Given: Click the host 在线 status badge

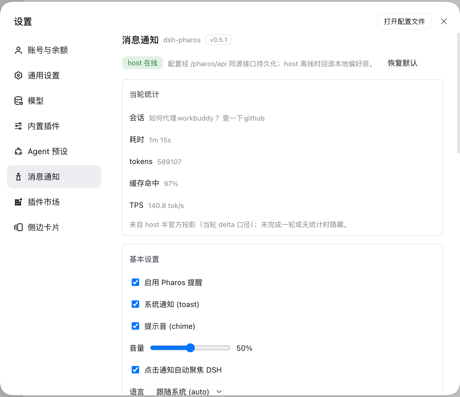Looking at the screenshot, I should coord(143,63).
